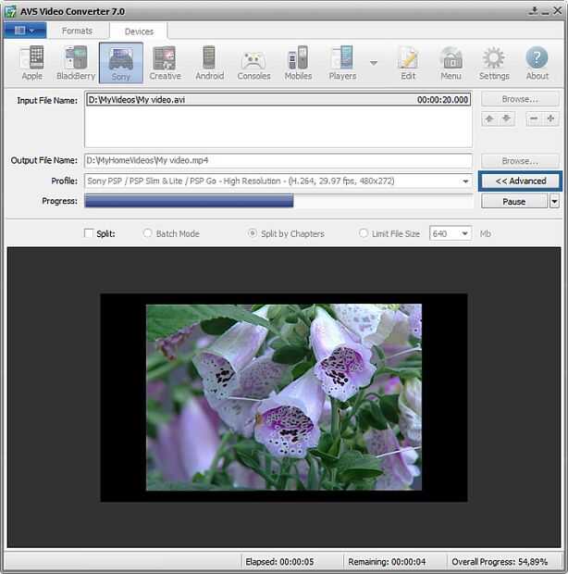Image resolution: width=568 pixels, height=574 pixels.
Task: Switch to the Devices tab
Action: point(139,31)
